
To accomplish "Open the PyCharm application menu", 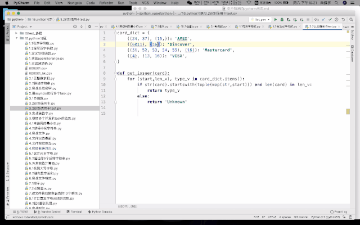I will tap(21, 3).
